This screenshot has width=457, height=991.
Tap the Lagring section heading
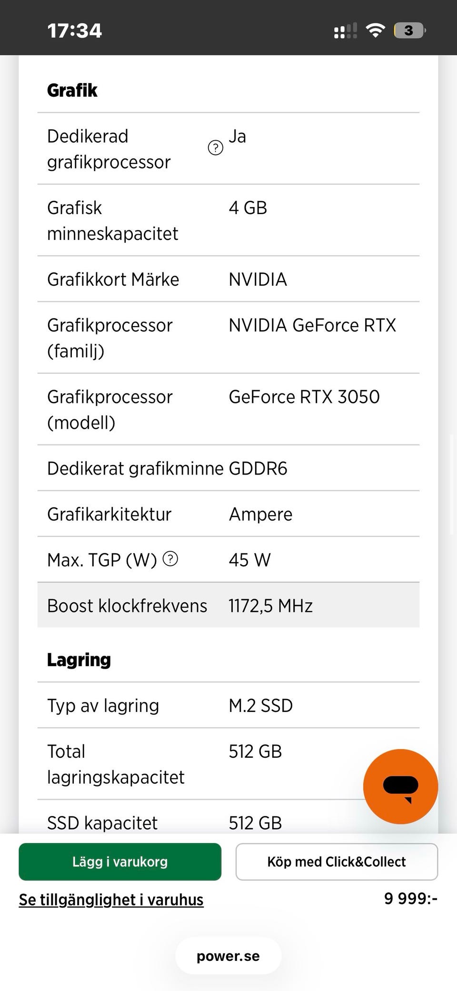(79, 660)
